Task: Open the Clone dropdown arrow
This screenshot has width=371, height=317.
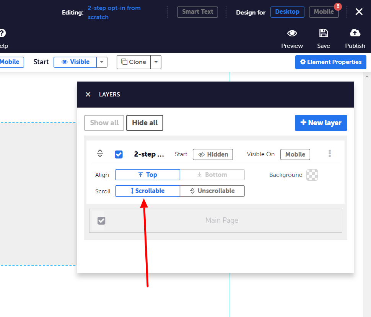Action: click(x=156, y=62)
